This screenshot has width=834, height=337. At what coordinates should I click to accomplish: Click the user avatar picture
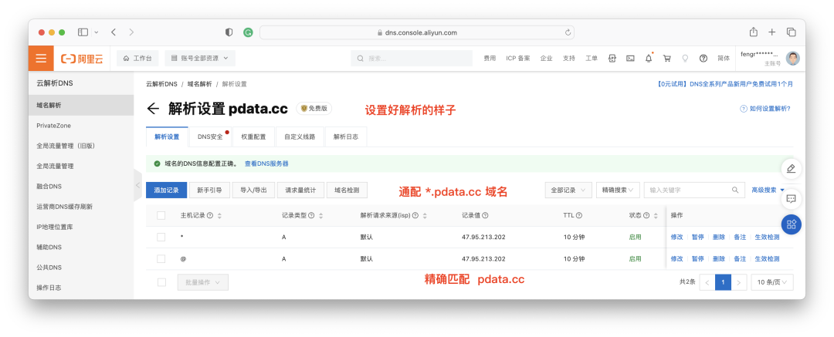[x=792, y=59]
